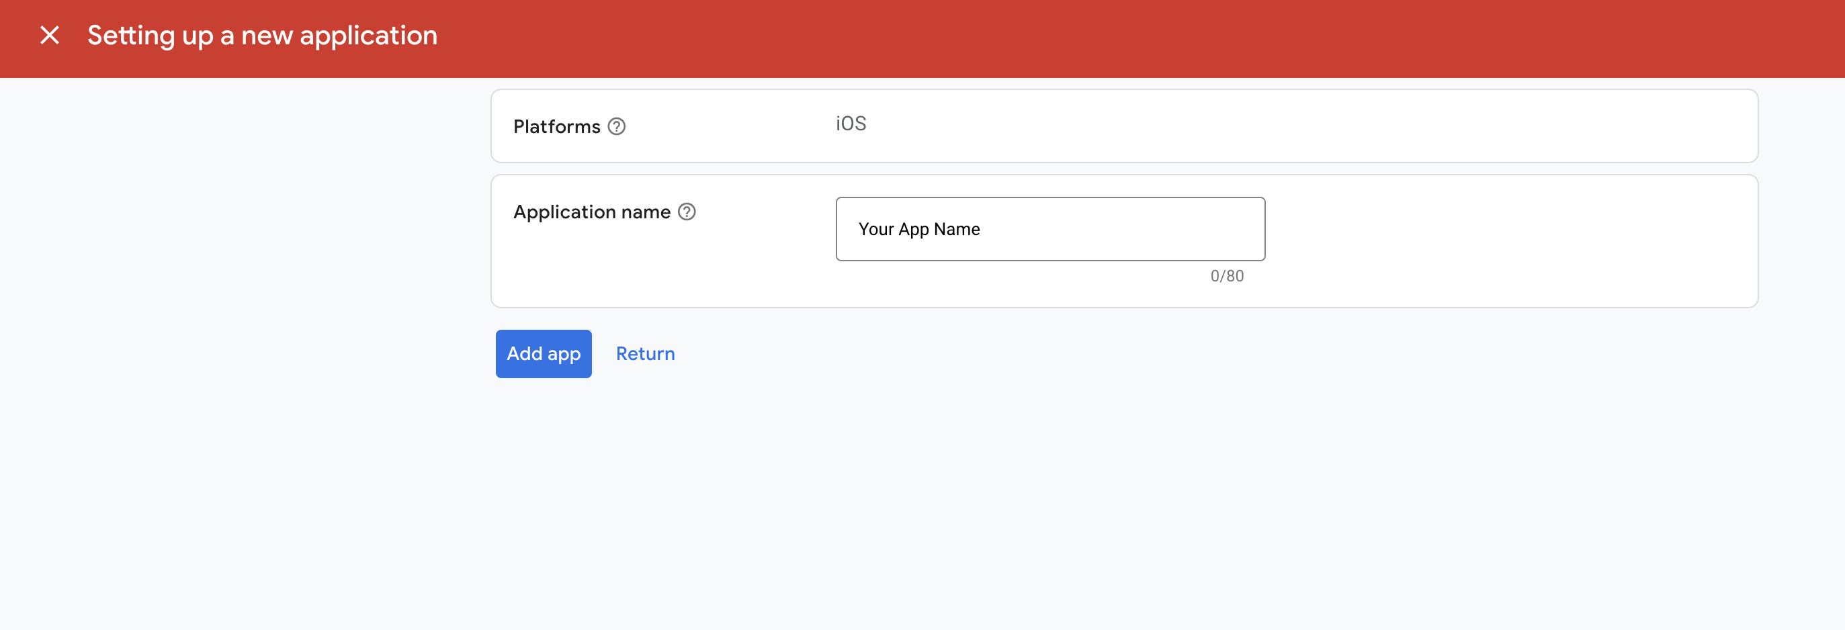Click the Add app button
This screenshot has width=1845, height=630.
[544, 354]
